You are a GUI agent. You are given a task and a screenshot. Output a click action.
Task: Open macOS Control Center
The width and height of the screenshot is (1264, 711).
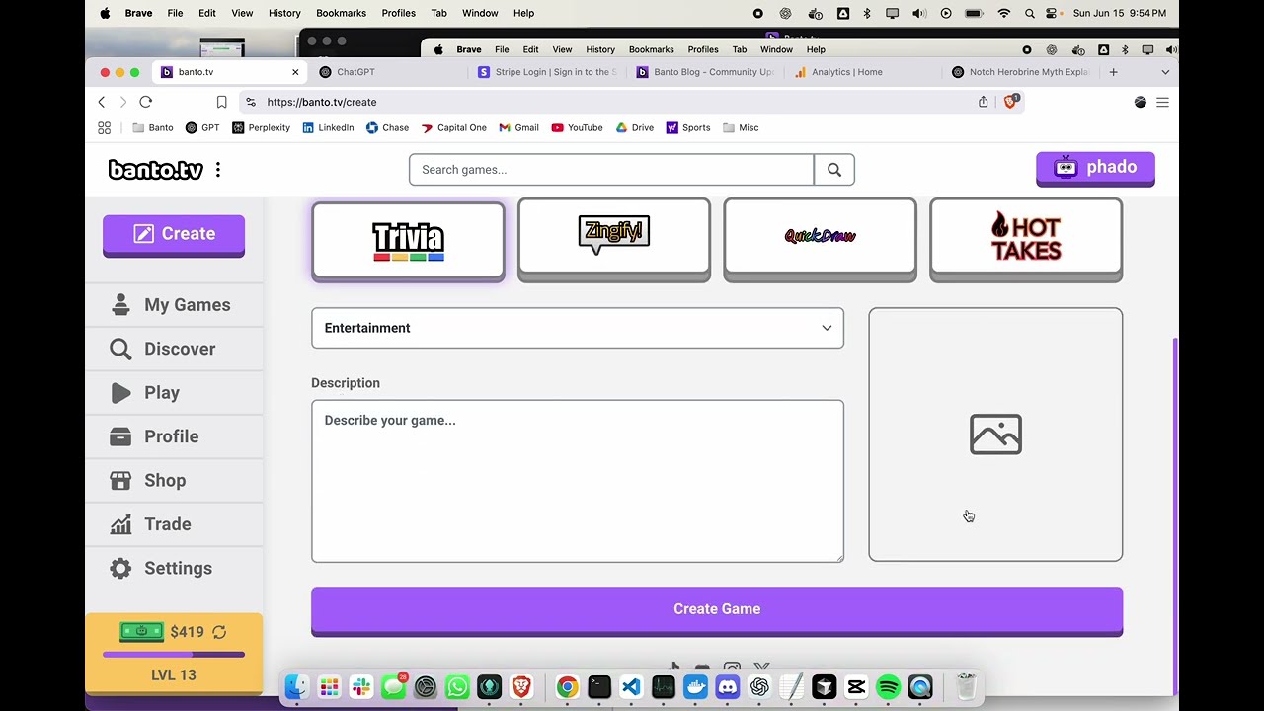pyautogui.click(x=1051, y=13)
